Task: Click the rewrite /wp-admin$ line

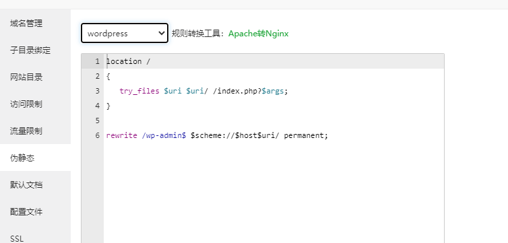Action: [217, 135]
